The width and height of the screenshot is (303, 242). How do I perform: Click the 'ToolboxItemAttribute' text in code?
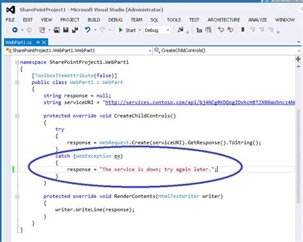(x=64, y=75)
